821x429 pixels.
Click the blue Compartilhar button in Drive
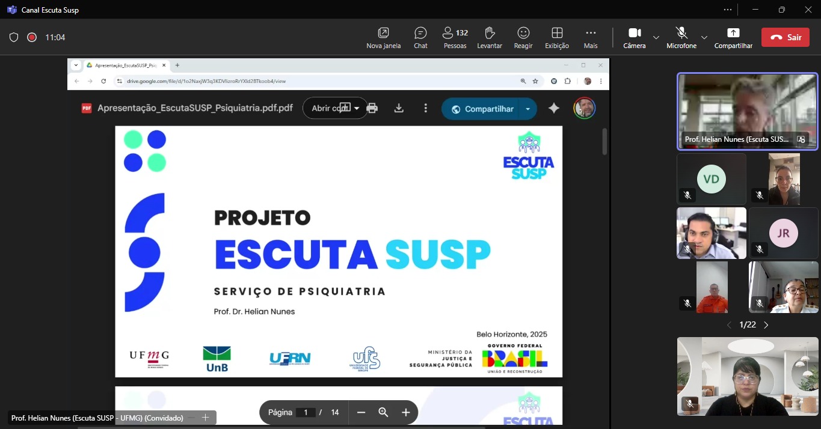tap(483, 109)
